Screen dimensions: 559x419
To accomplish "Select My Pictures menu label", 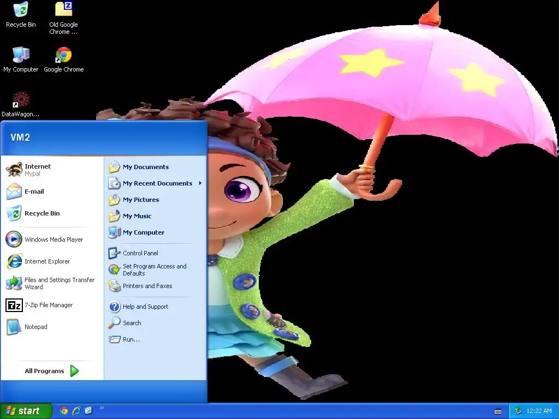I will [141, 200].
